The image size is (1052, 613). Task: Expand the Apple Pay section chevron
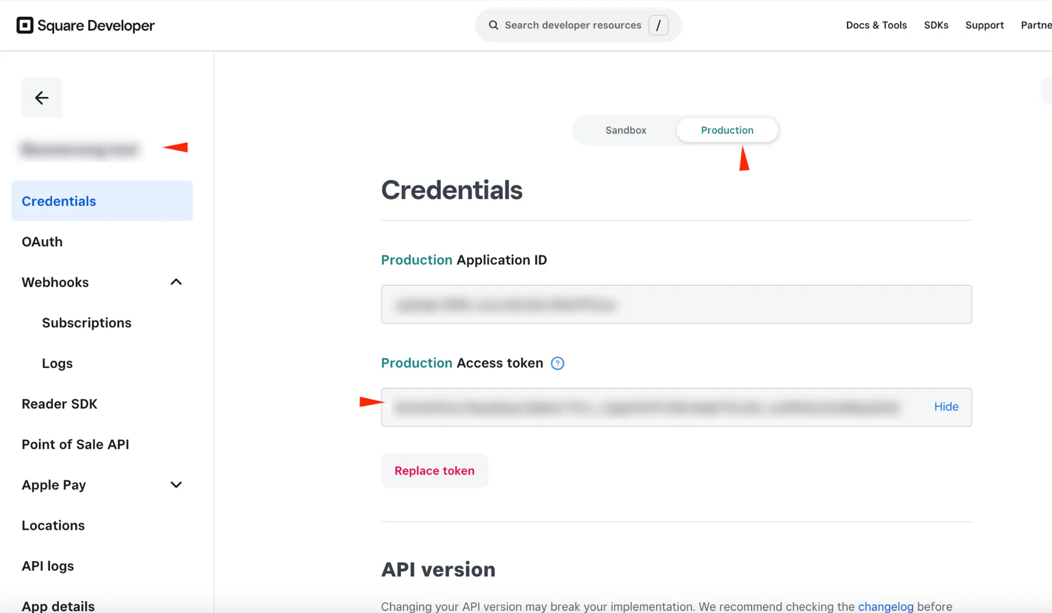pos(176,485)
